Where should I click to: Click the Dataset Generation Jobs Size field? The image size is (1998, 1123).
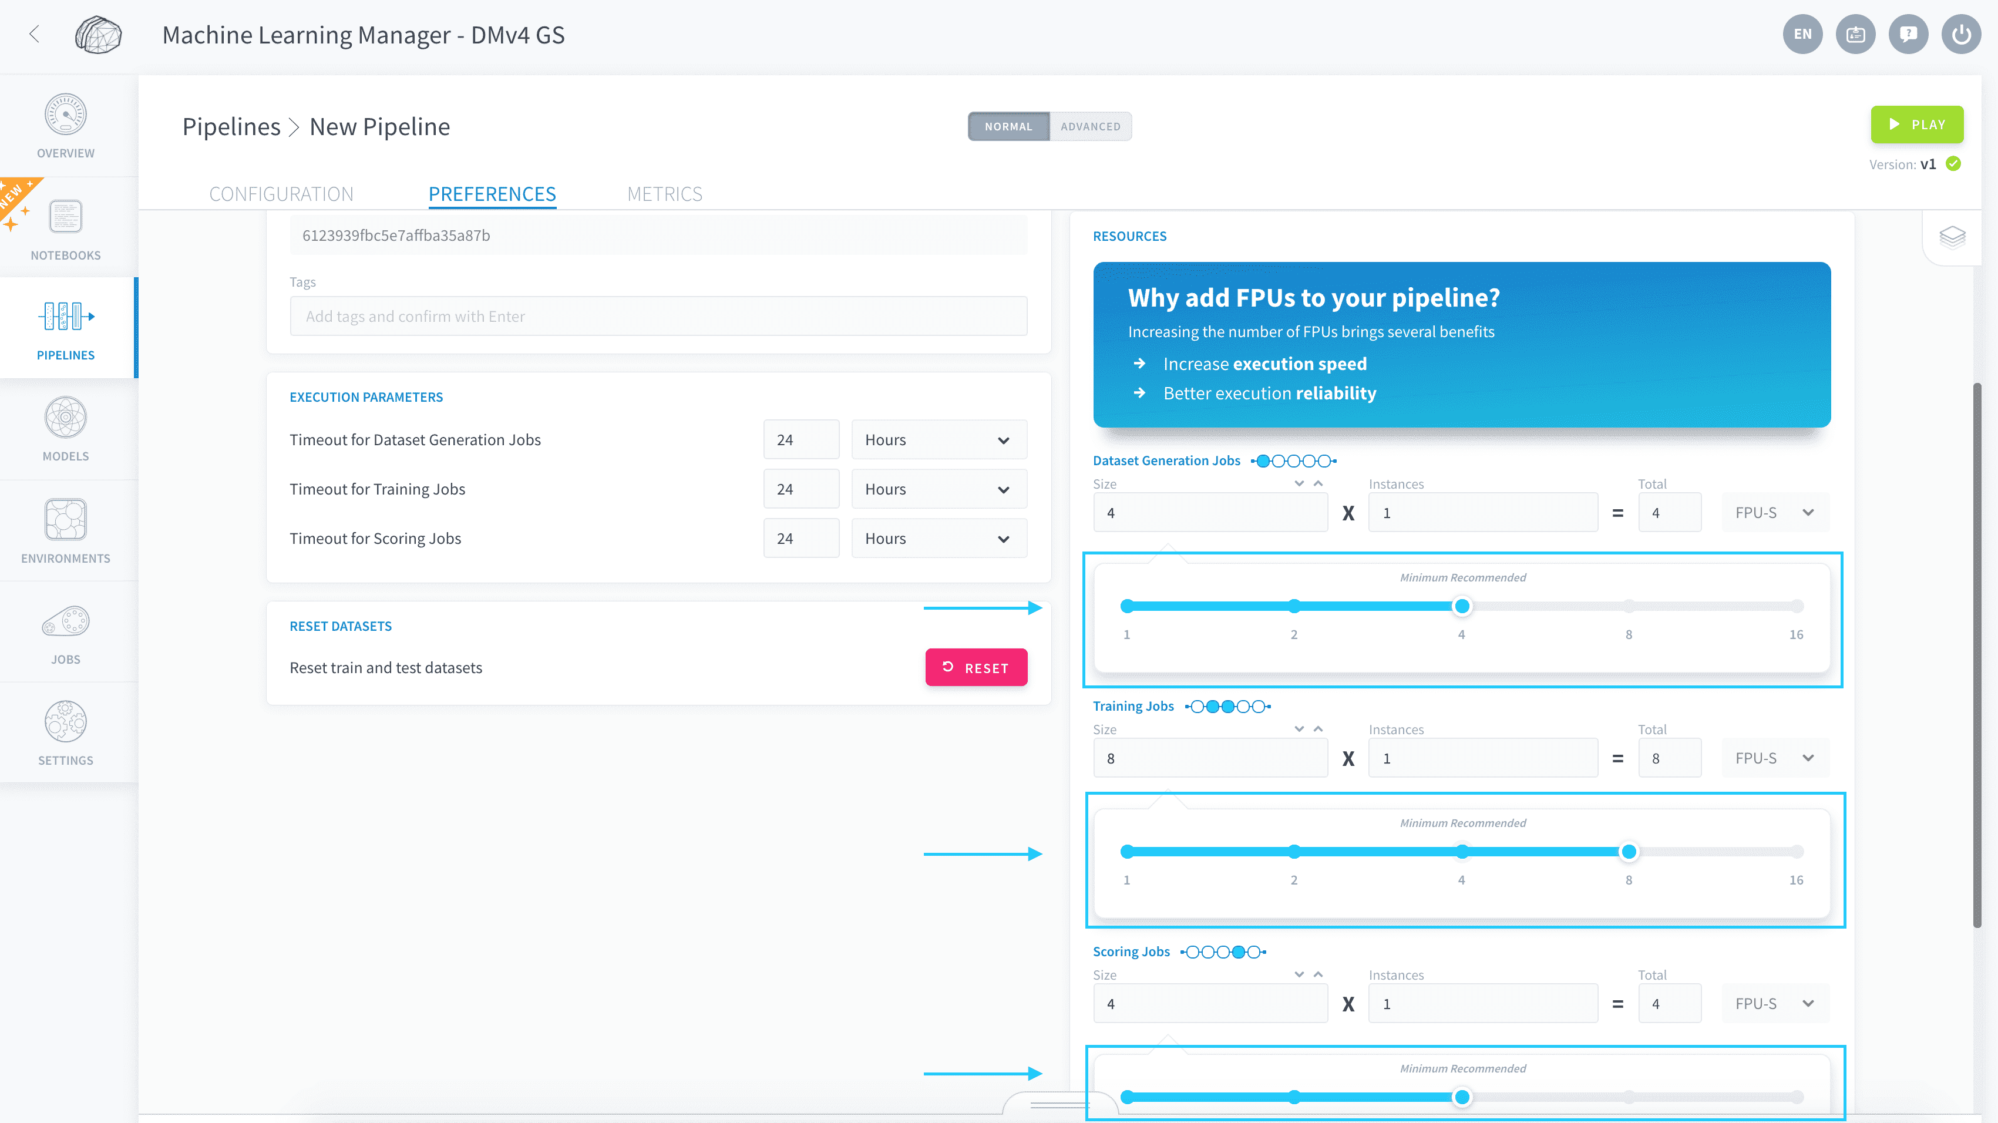1211,513
